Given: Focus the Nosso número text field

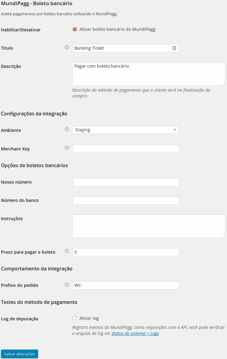Looking at the screenshot, I should point(126,182).
